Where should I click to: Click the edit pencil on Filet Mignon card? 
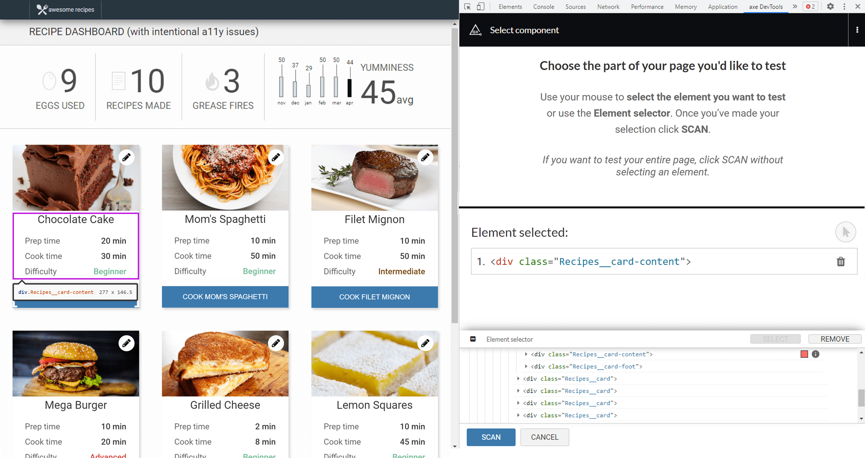[425, 157]
